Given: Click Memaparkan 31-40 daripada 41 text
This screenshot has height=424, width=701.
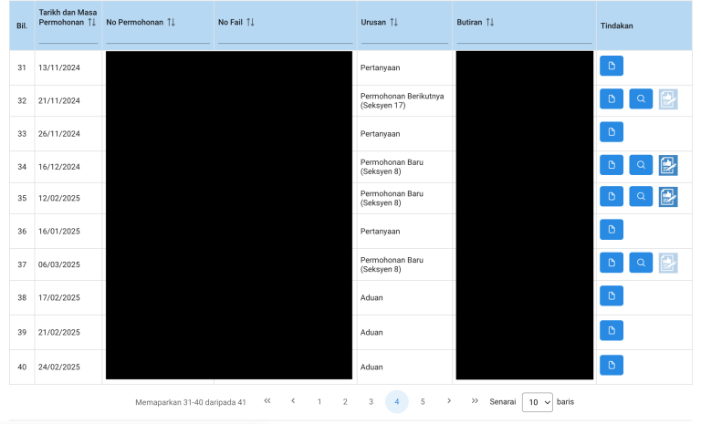Looking at the screenshot, I should [191, 402].
